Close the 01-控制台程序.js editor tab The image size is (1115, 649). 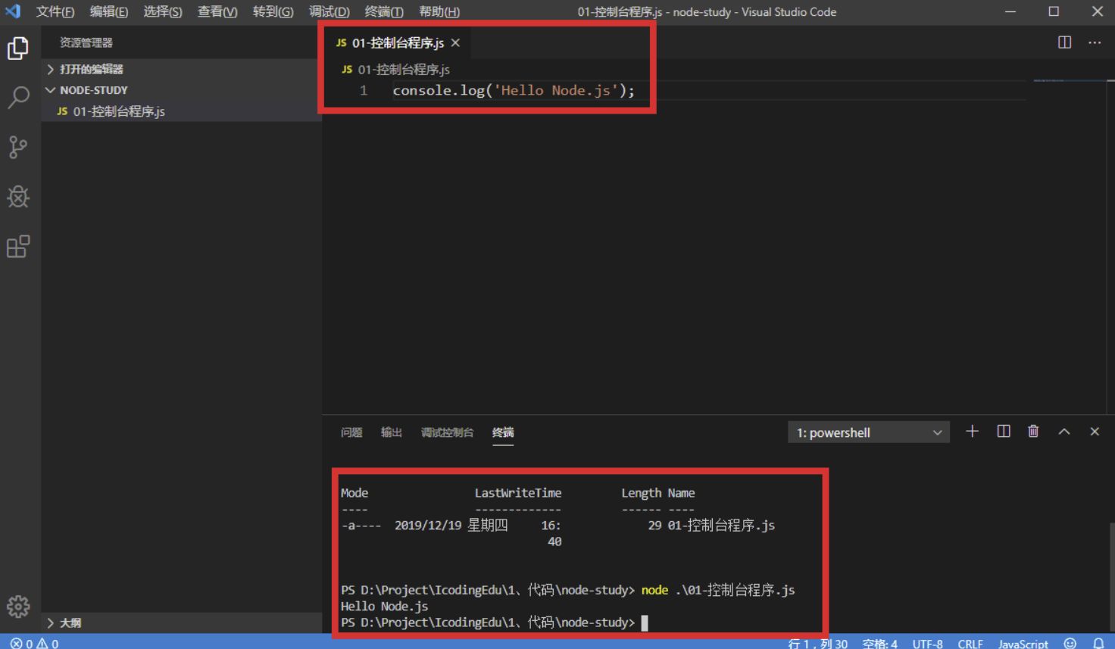(x=455, y=42)
